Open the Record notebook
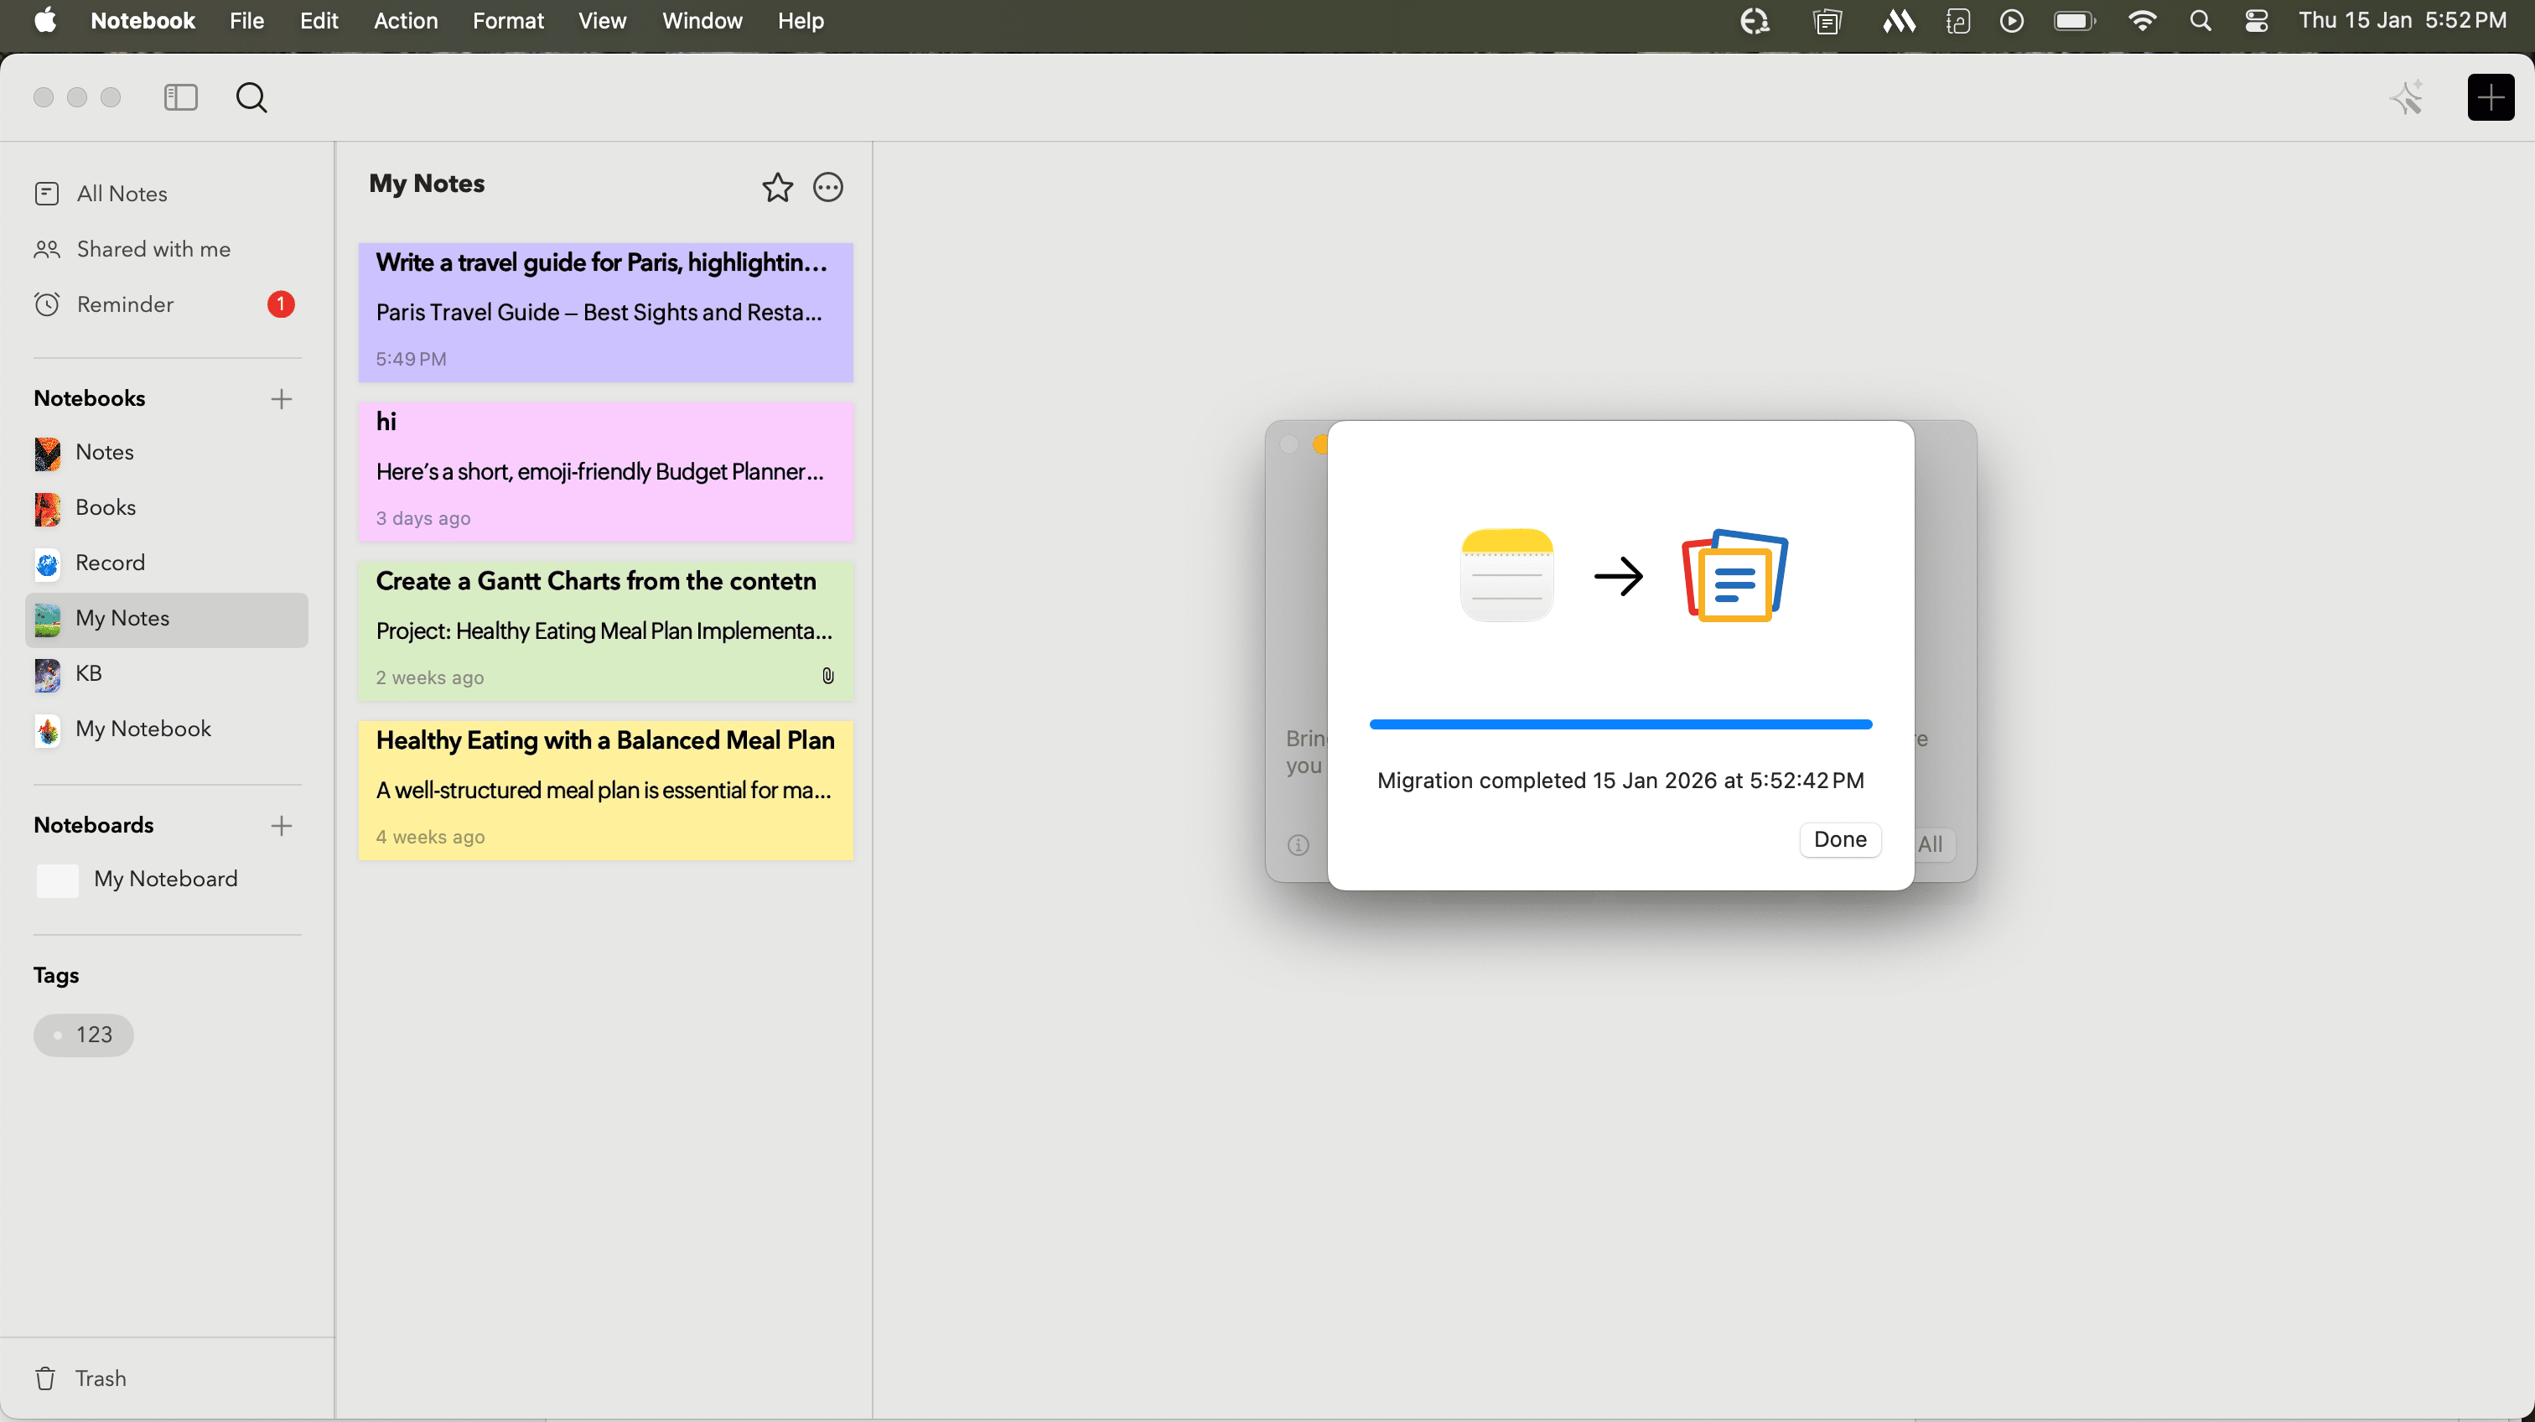 (109, 563)
